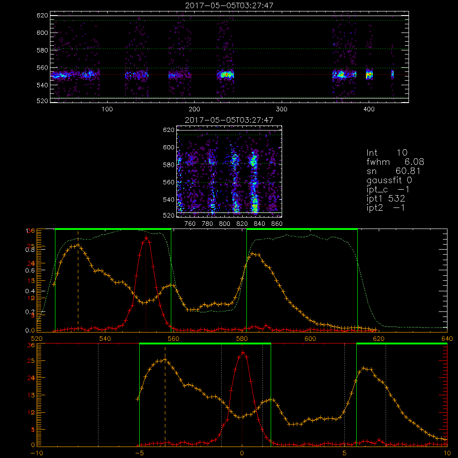This screenshot has width=458, height=458.
Task: Click the 620 y-axis label of middle image
Action: pos(169,130)
